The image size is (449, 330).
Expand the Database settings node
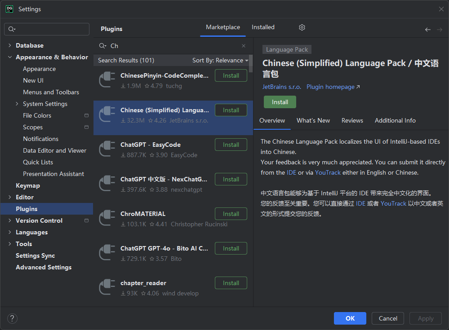(10, 45)
